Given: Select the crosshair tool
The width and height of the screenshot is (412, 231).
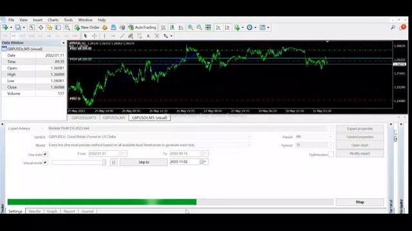Looking at the screenshot, I should coord(95,36).
